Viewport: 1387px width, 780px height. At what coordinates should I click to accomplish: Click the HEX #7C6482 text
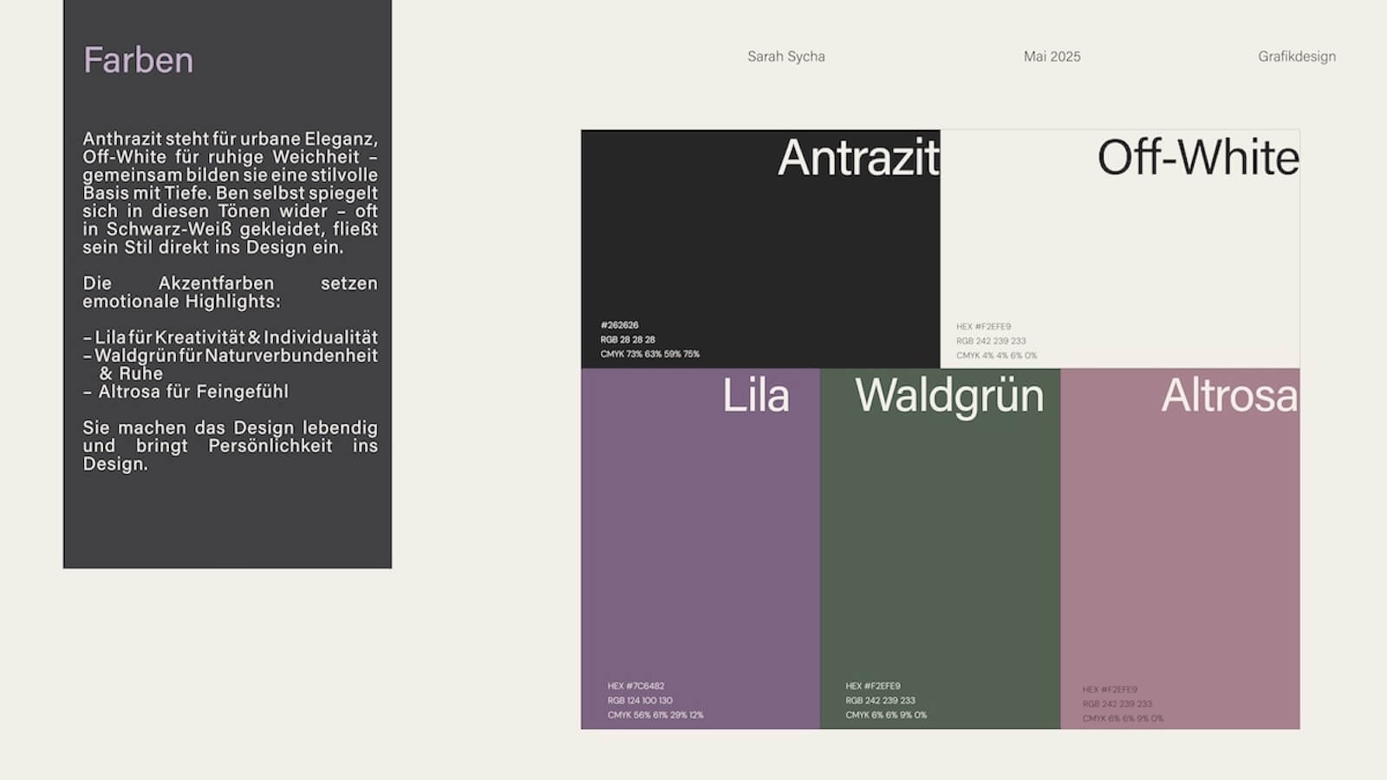(x=635, y=686)
